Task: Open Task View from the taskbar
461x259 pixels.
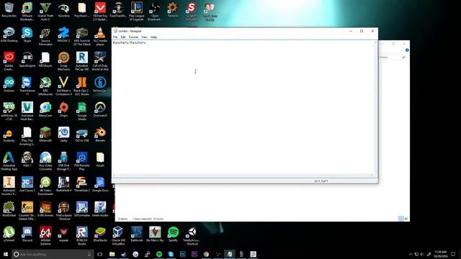Action: (x=100, y=254)
